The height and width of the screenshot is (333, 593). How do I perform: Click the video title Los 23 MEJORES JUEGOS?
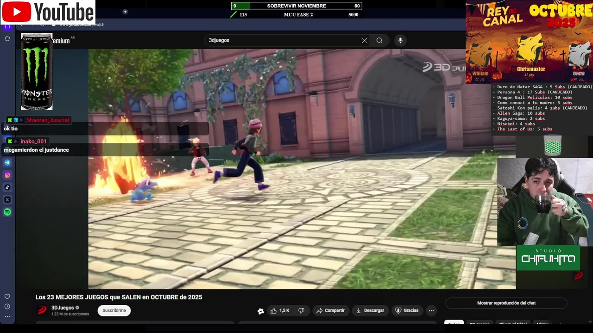[x=119, y=297]
